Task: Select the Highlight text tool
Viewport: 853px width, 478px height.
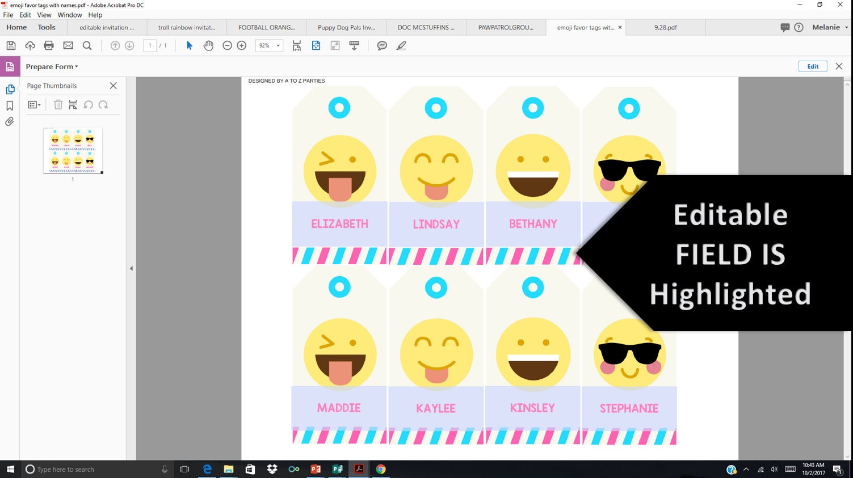Action: [x=401, y=45]
